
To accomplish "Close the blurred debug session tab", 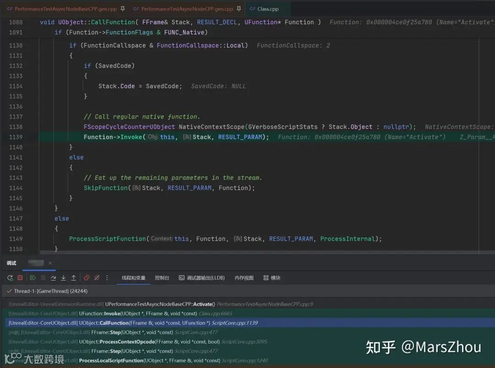I will tap(50, 263).
